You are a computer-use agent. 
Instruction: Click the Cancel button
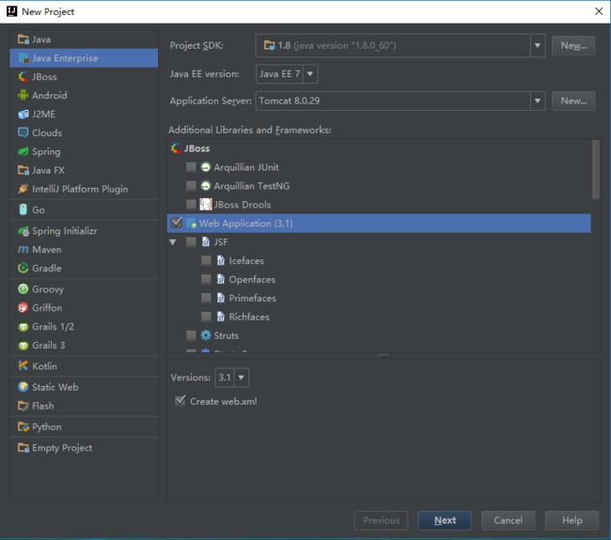coord(509,520)
